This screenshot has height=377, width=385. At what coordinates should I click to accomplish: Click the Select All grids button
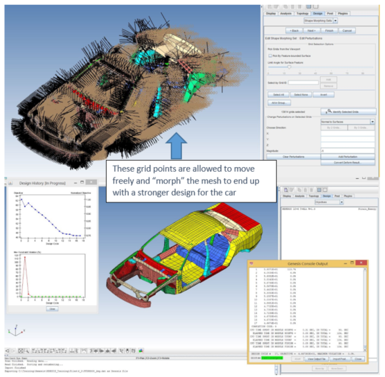click(x=278, y=95)
